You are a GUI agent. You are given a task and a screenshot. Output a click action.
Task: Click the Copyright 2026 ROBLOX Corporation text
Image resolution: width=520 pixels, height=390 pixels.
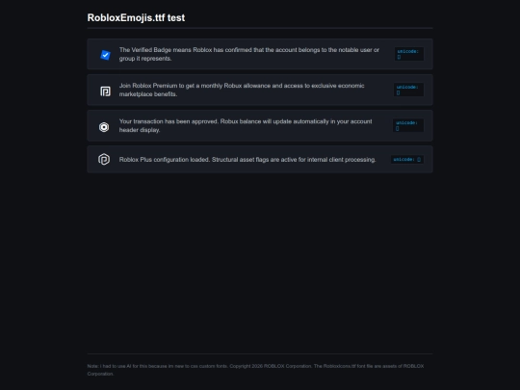coord(271,366)
